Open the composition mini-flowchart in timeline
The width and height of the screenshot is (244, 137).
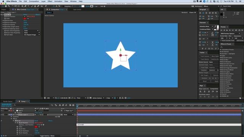pos(52,105)
